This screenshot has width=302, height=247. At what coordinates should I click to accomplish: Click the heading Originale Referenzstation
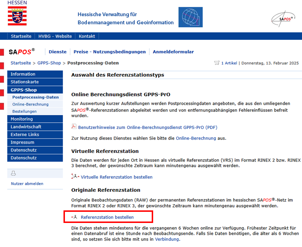pos(106,190)
